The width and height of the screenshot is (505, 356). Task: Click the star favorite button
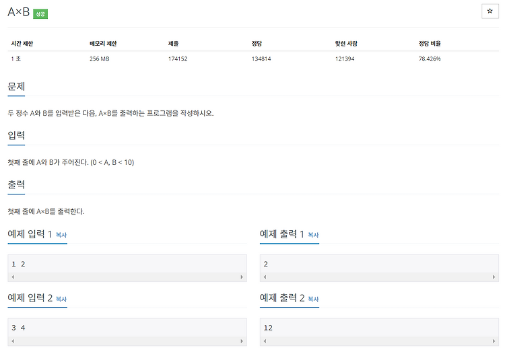490,11
